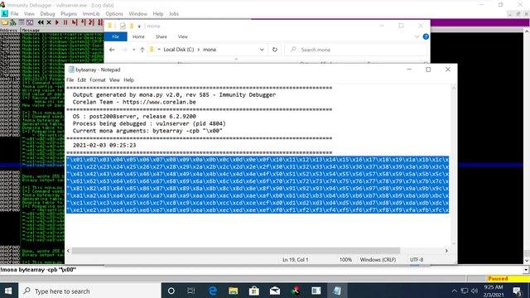The image size is (530, 298).
Task: Open the debugger Help menu
Action: [158, 14]
